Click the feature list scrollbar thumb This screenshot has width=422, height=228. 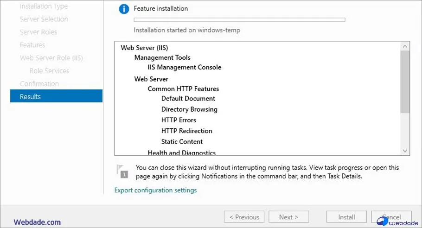(x=405, y=82)
